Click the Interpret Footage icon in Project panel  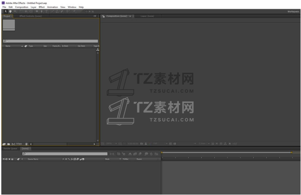(x=4, y=144)
